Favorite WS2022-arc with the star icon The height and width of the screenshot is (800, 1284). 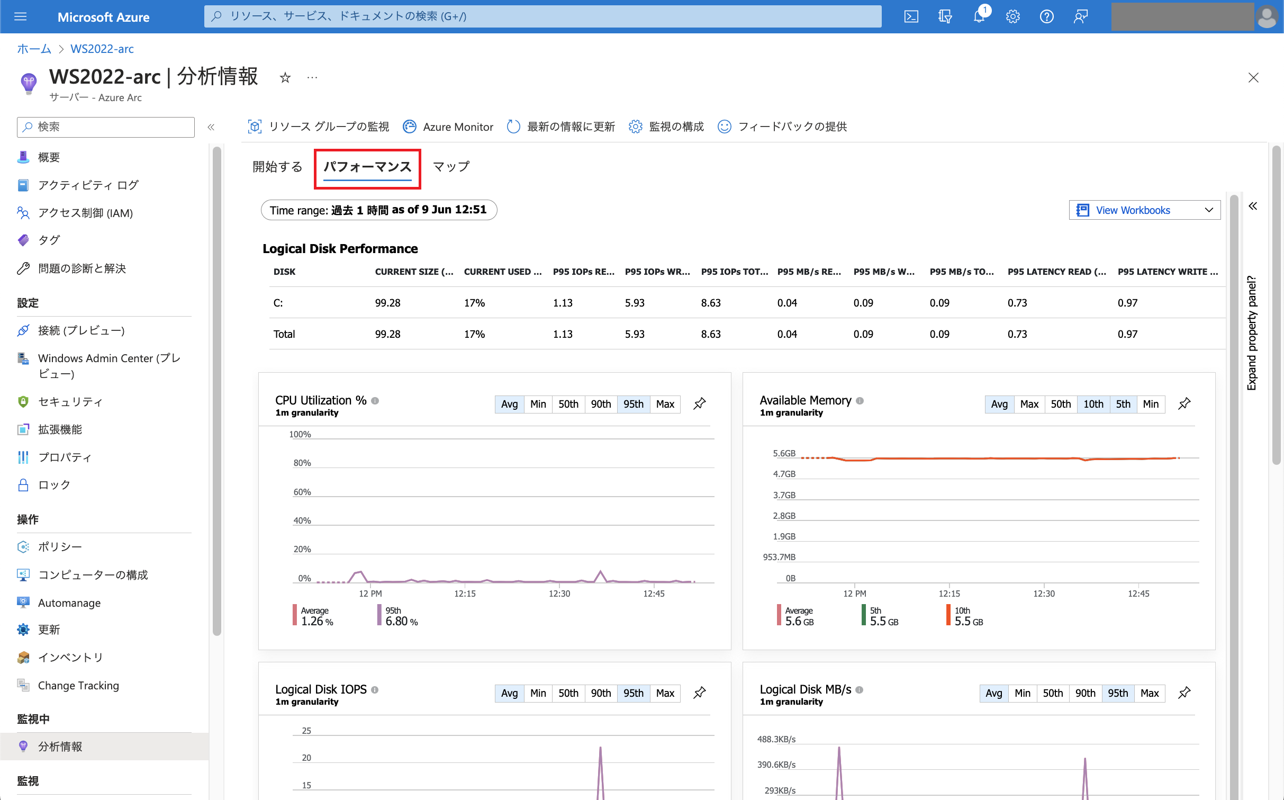click(285, 78)
